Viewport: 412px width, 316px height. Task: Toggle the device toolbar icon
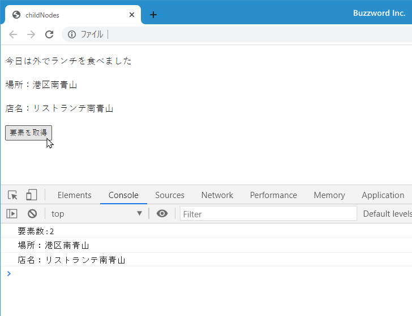point(31,195)
